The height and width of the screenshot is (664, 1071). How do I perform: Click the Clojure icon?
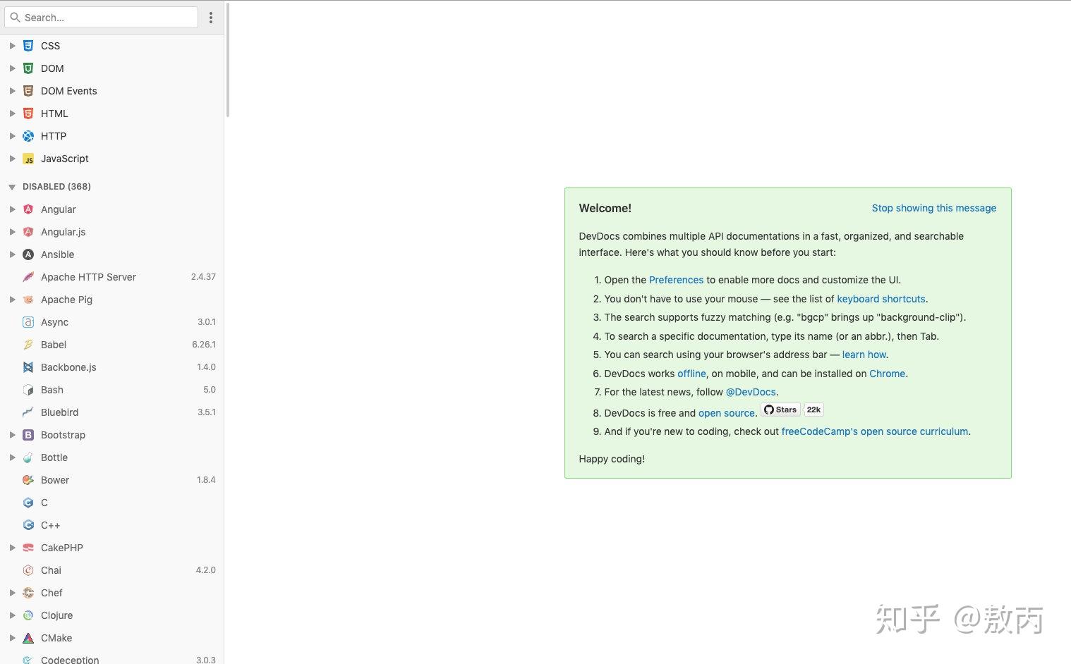(x=28, y=615)
